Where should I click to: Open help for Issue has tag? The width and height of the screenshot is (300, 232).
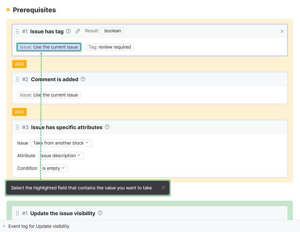68,31
